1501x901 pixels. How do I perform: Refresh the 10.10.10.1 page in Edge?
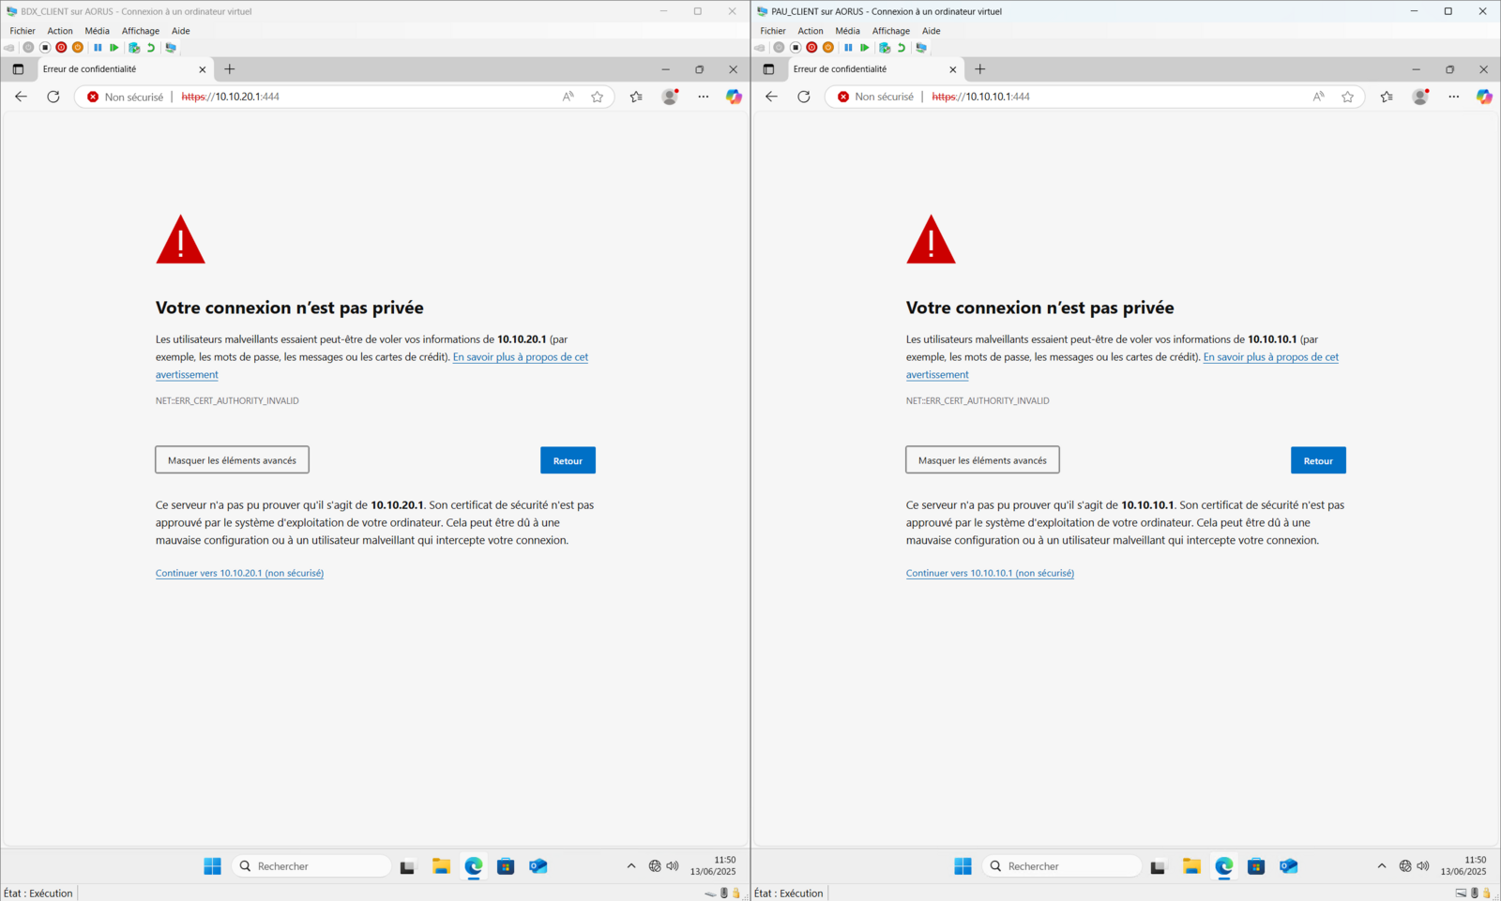point(804,97)
